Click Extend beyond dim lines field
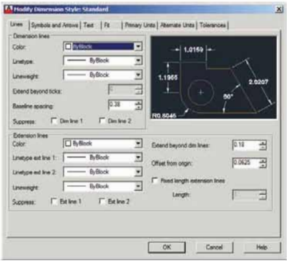Image resolution: width=287 pixels, height=261 pixels. pos(245,145)
